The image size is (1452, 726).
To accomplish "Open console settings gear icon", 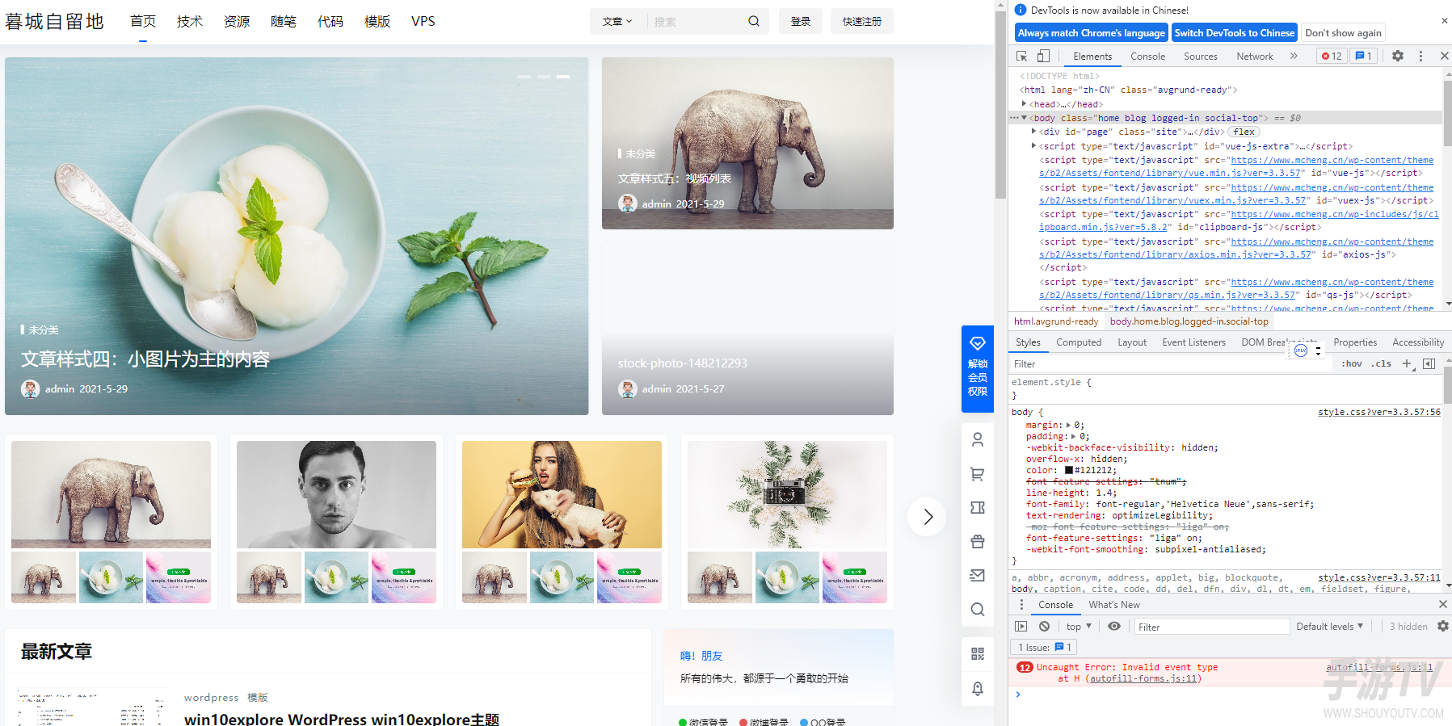I will (x=1443, y=626).
